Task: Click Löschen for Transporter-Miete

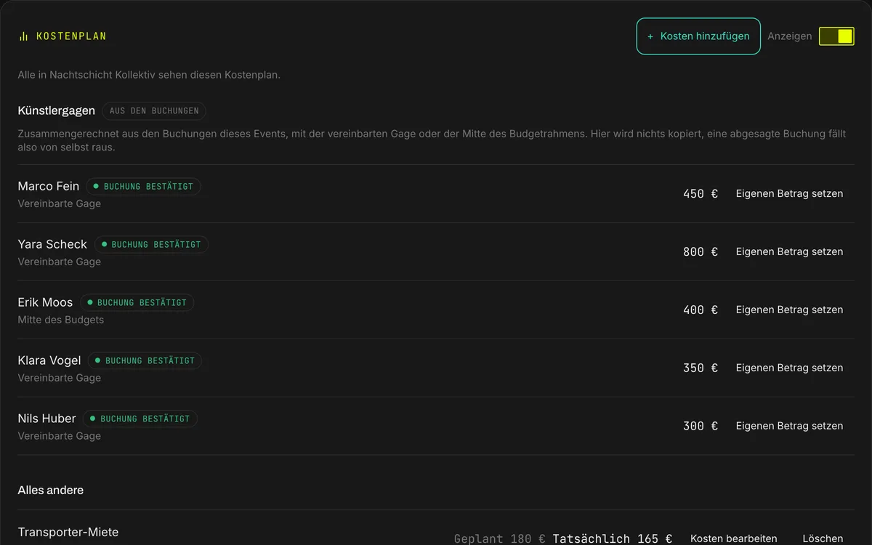Action: tap(823, 538)
